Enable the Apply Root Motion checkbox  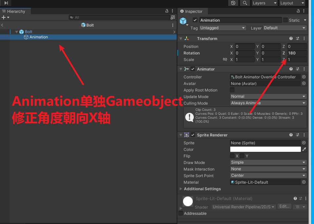point(232,90)
